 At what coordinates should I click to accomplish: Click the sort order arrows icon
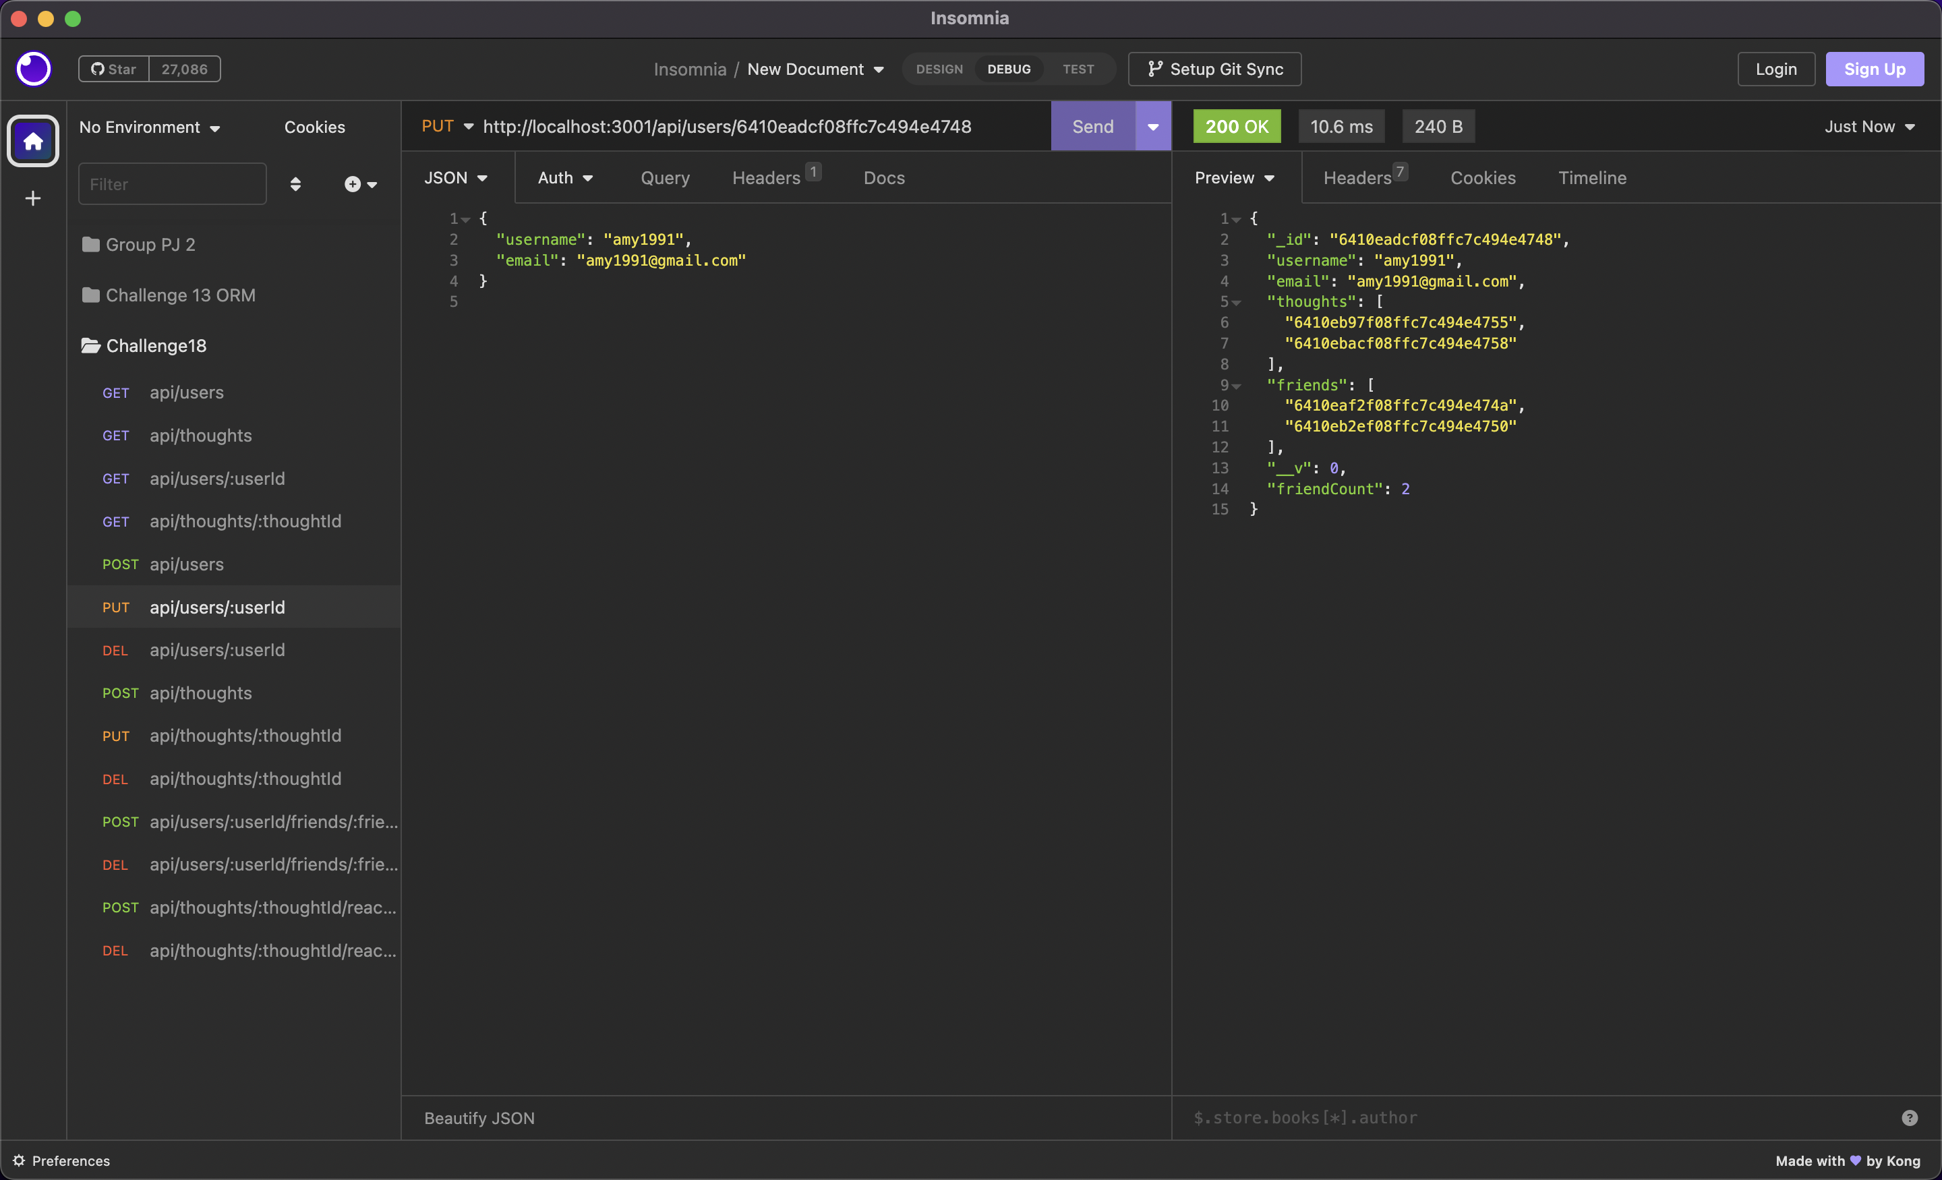point(295,183)
